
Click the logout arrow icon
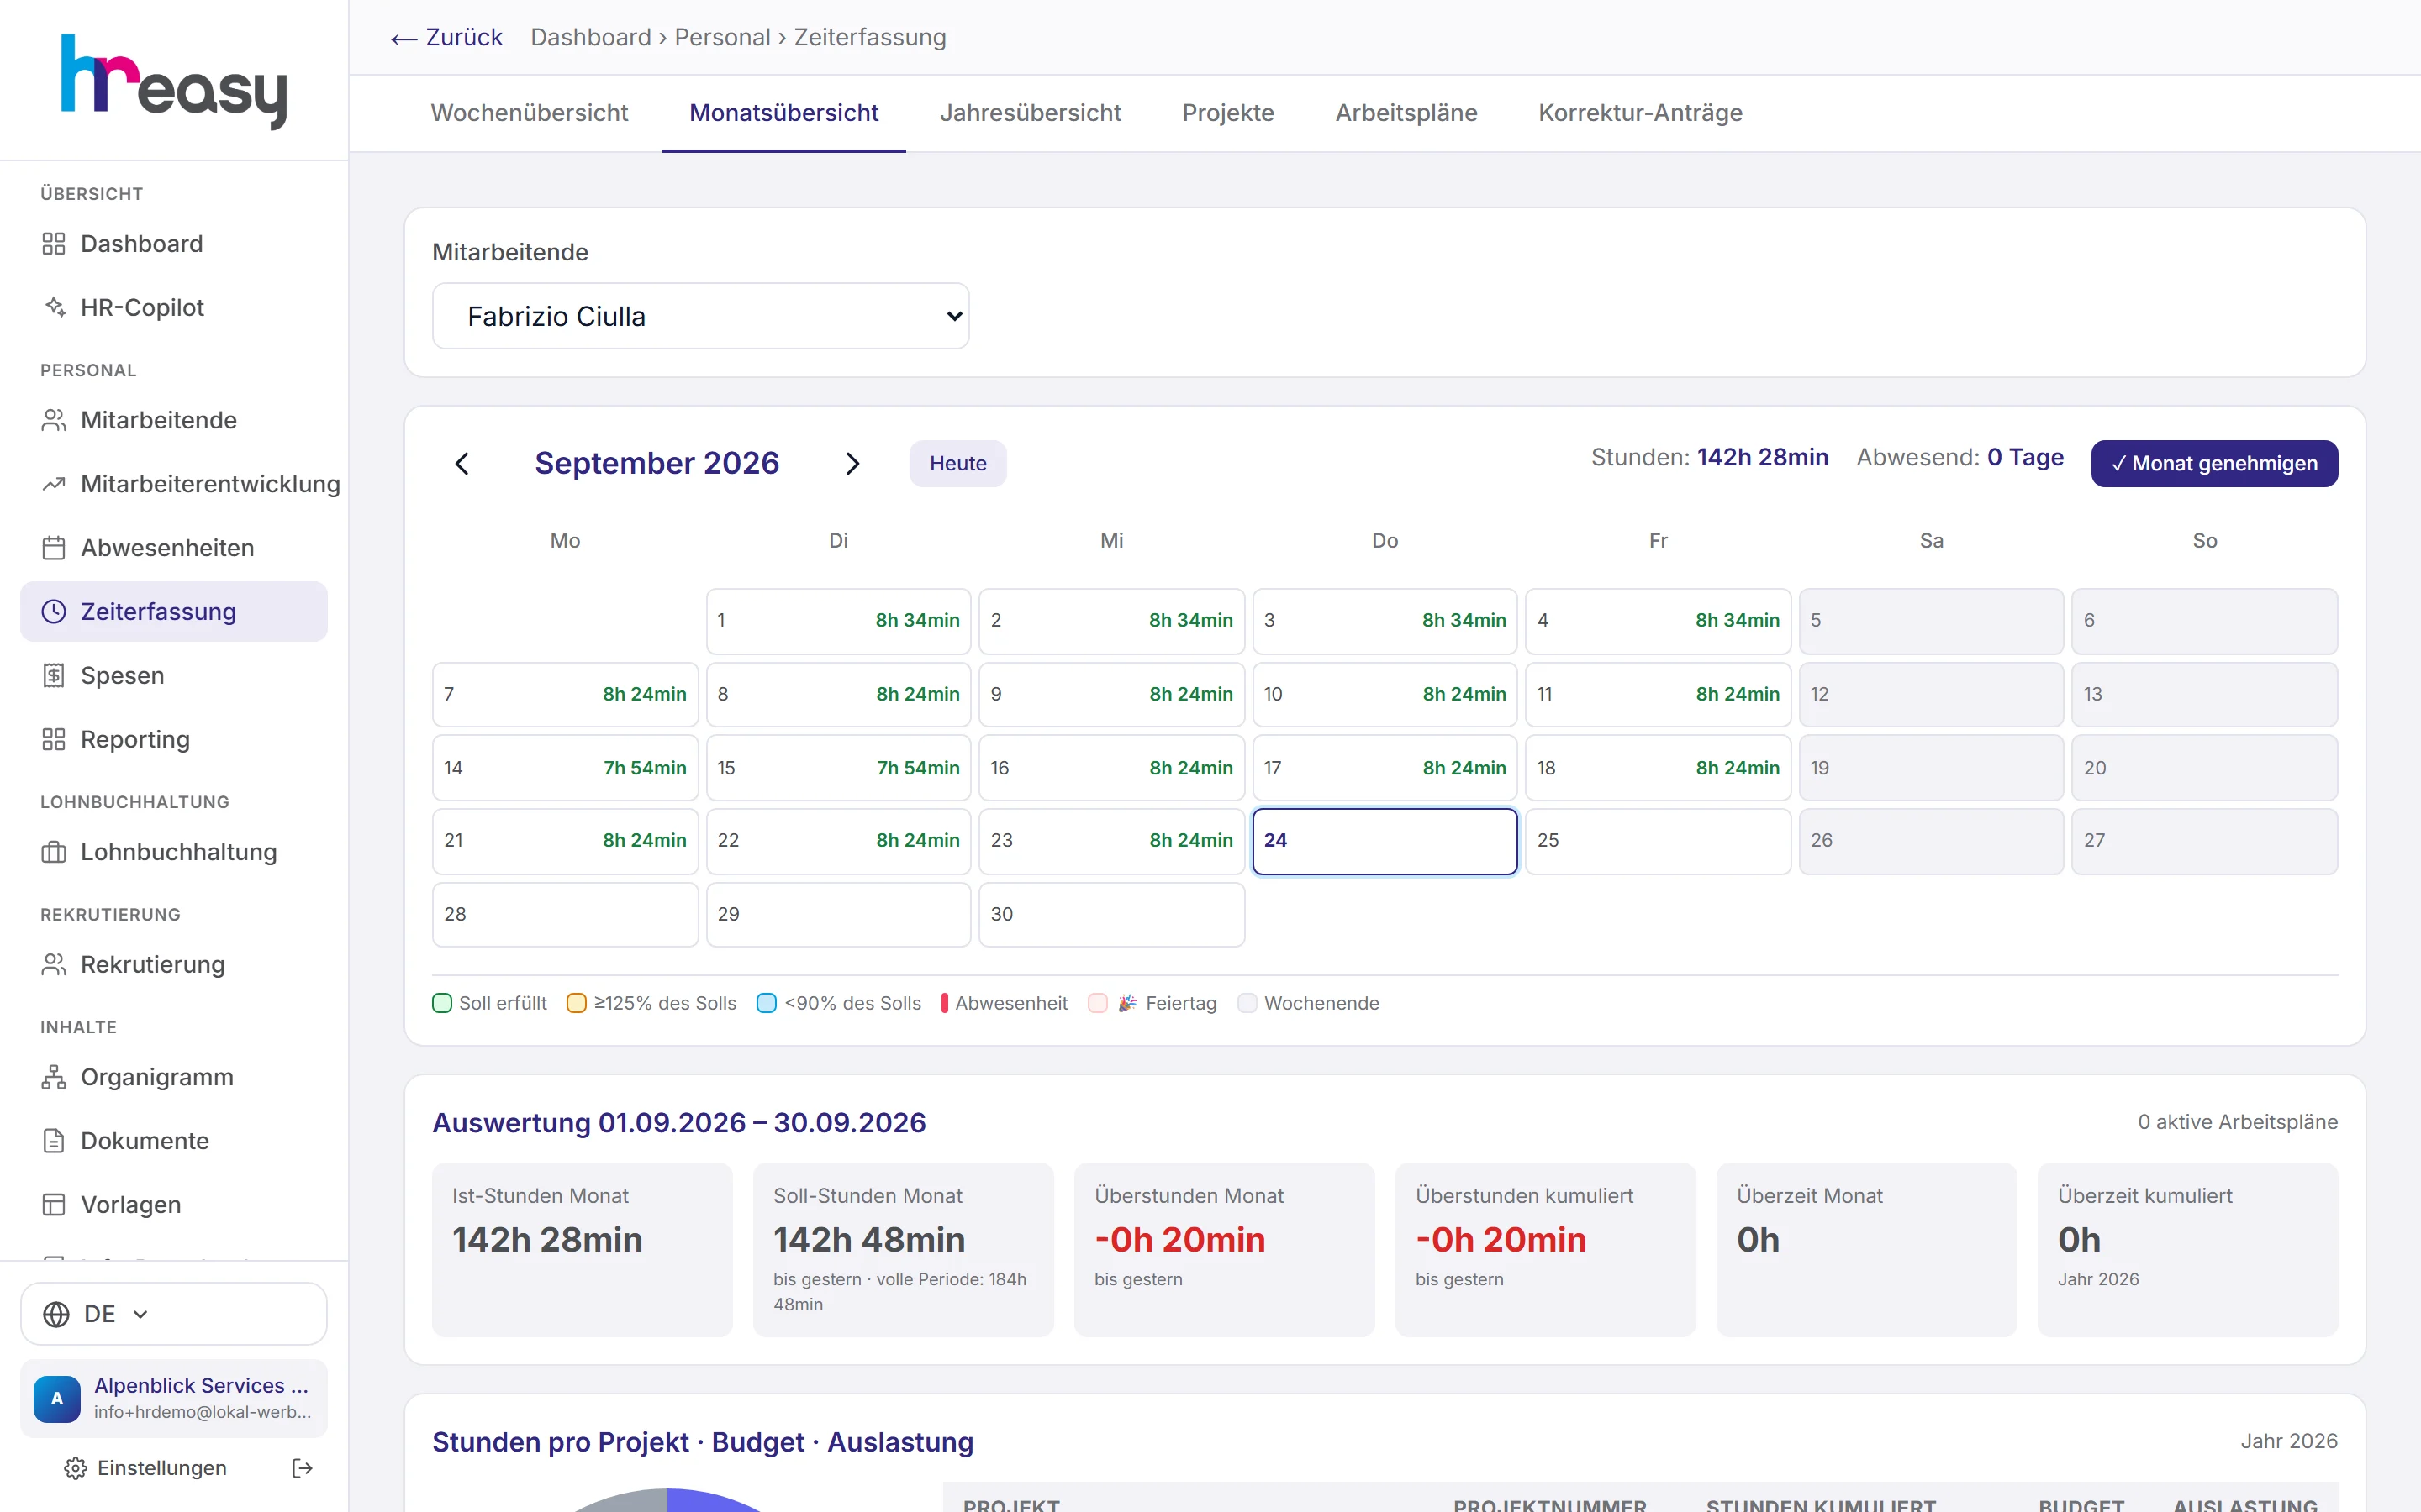tap(302, 1468)
